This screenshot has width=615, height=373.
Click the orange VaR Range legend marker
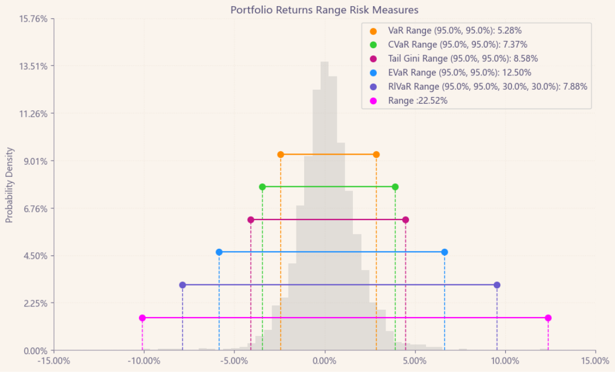point(373,31)
